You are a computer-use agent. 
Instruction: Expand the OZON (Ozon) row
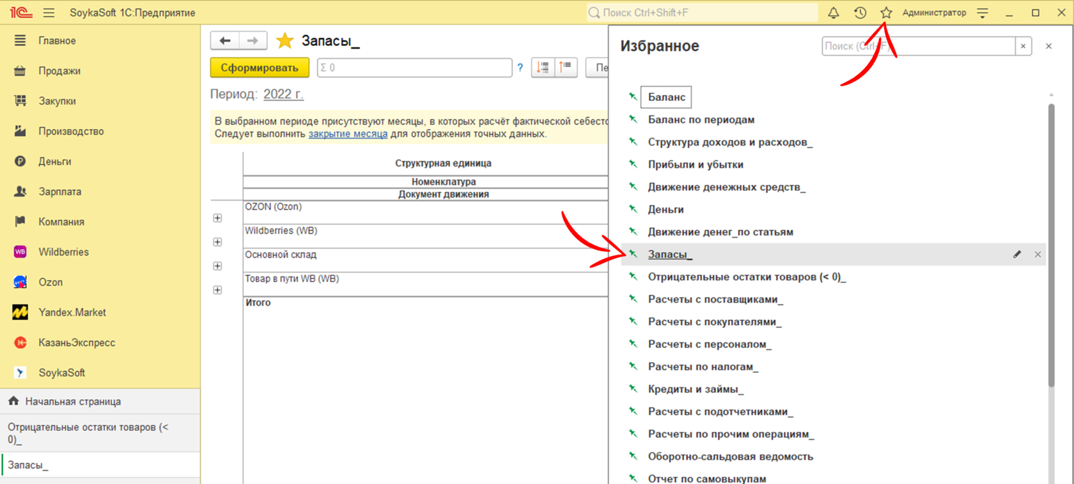(x=217, y=218)
